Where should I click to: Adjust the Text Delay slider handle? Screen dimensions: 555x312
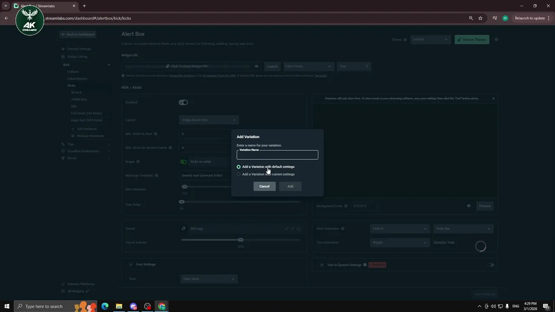coord(182,202)
